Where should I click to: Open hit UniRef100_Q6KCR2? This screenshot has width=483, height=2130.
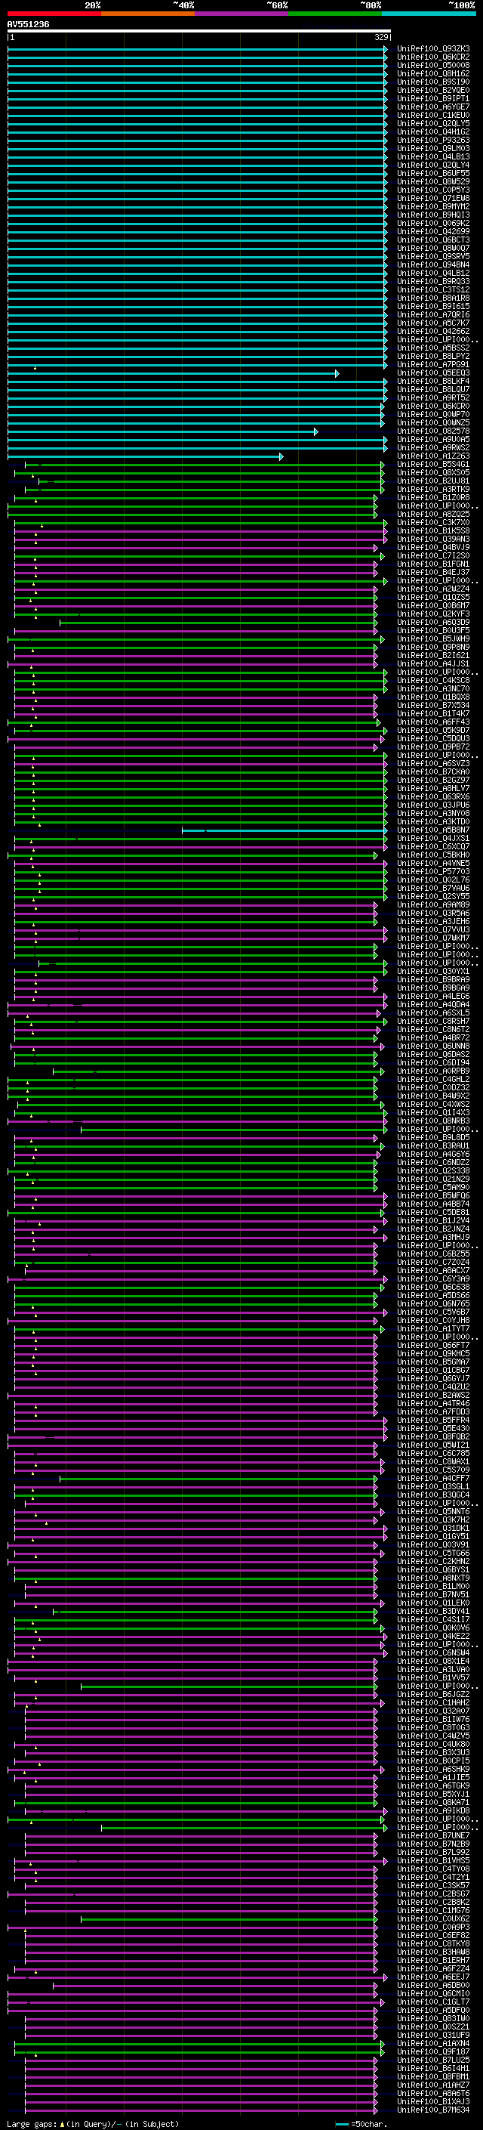tap(433, 57)
